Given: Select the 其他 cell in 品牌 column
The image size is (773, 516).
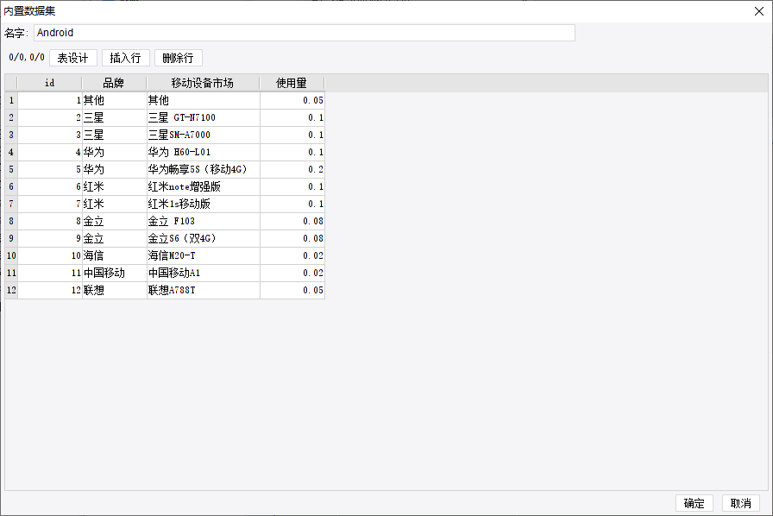Looking at the screenshot, I should pos(114,101).
